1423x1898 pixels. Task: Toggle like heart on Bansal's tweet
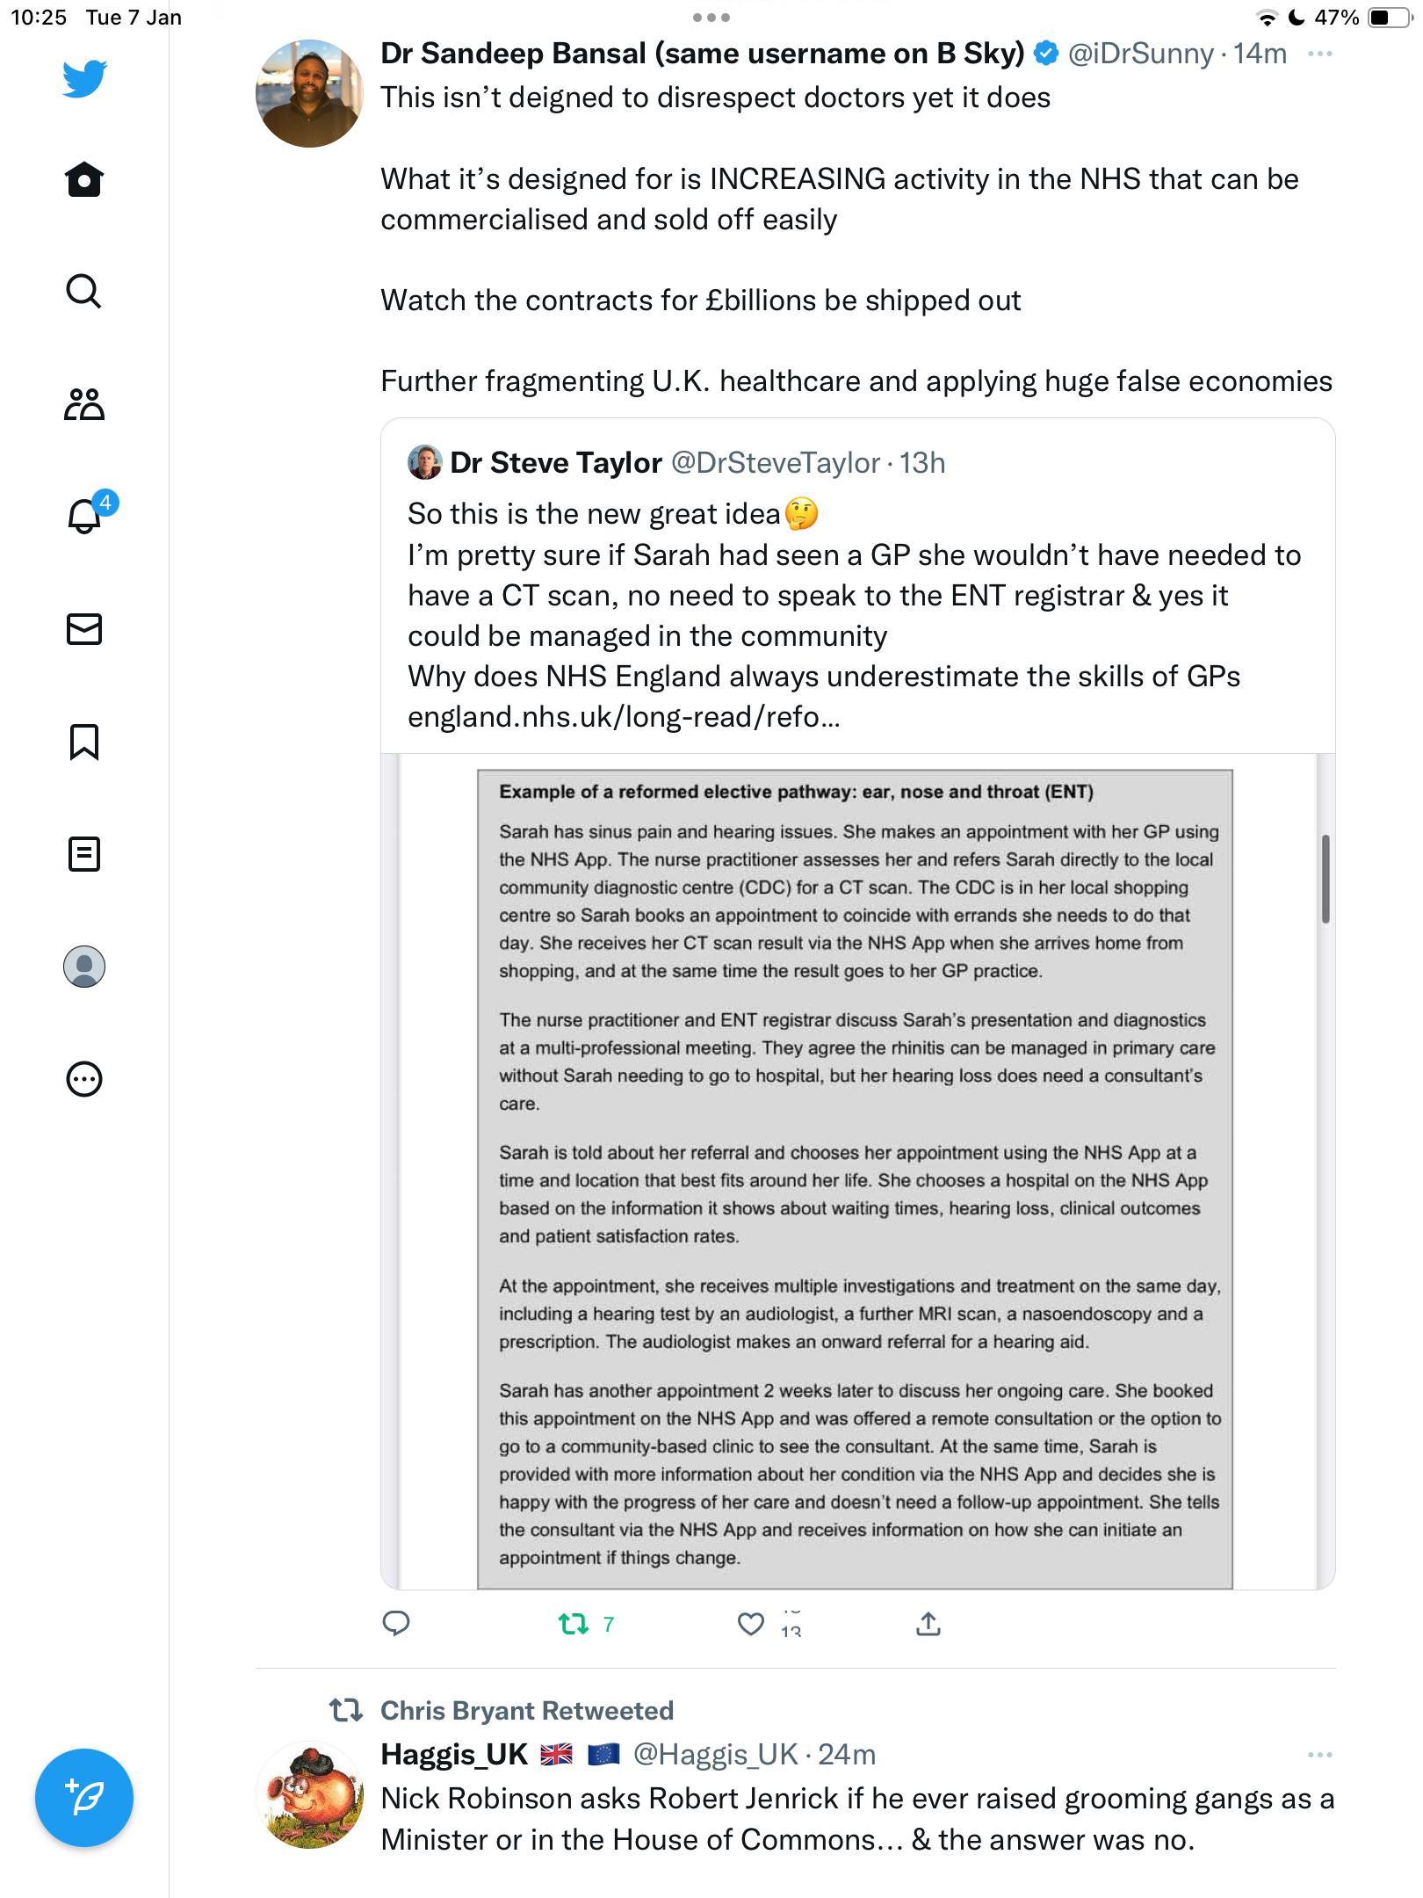[751, 1624]
